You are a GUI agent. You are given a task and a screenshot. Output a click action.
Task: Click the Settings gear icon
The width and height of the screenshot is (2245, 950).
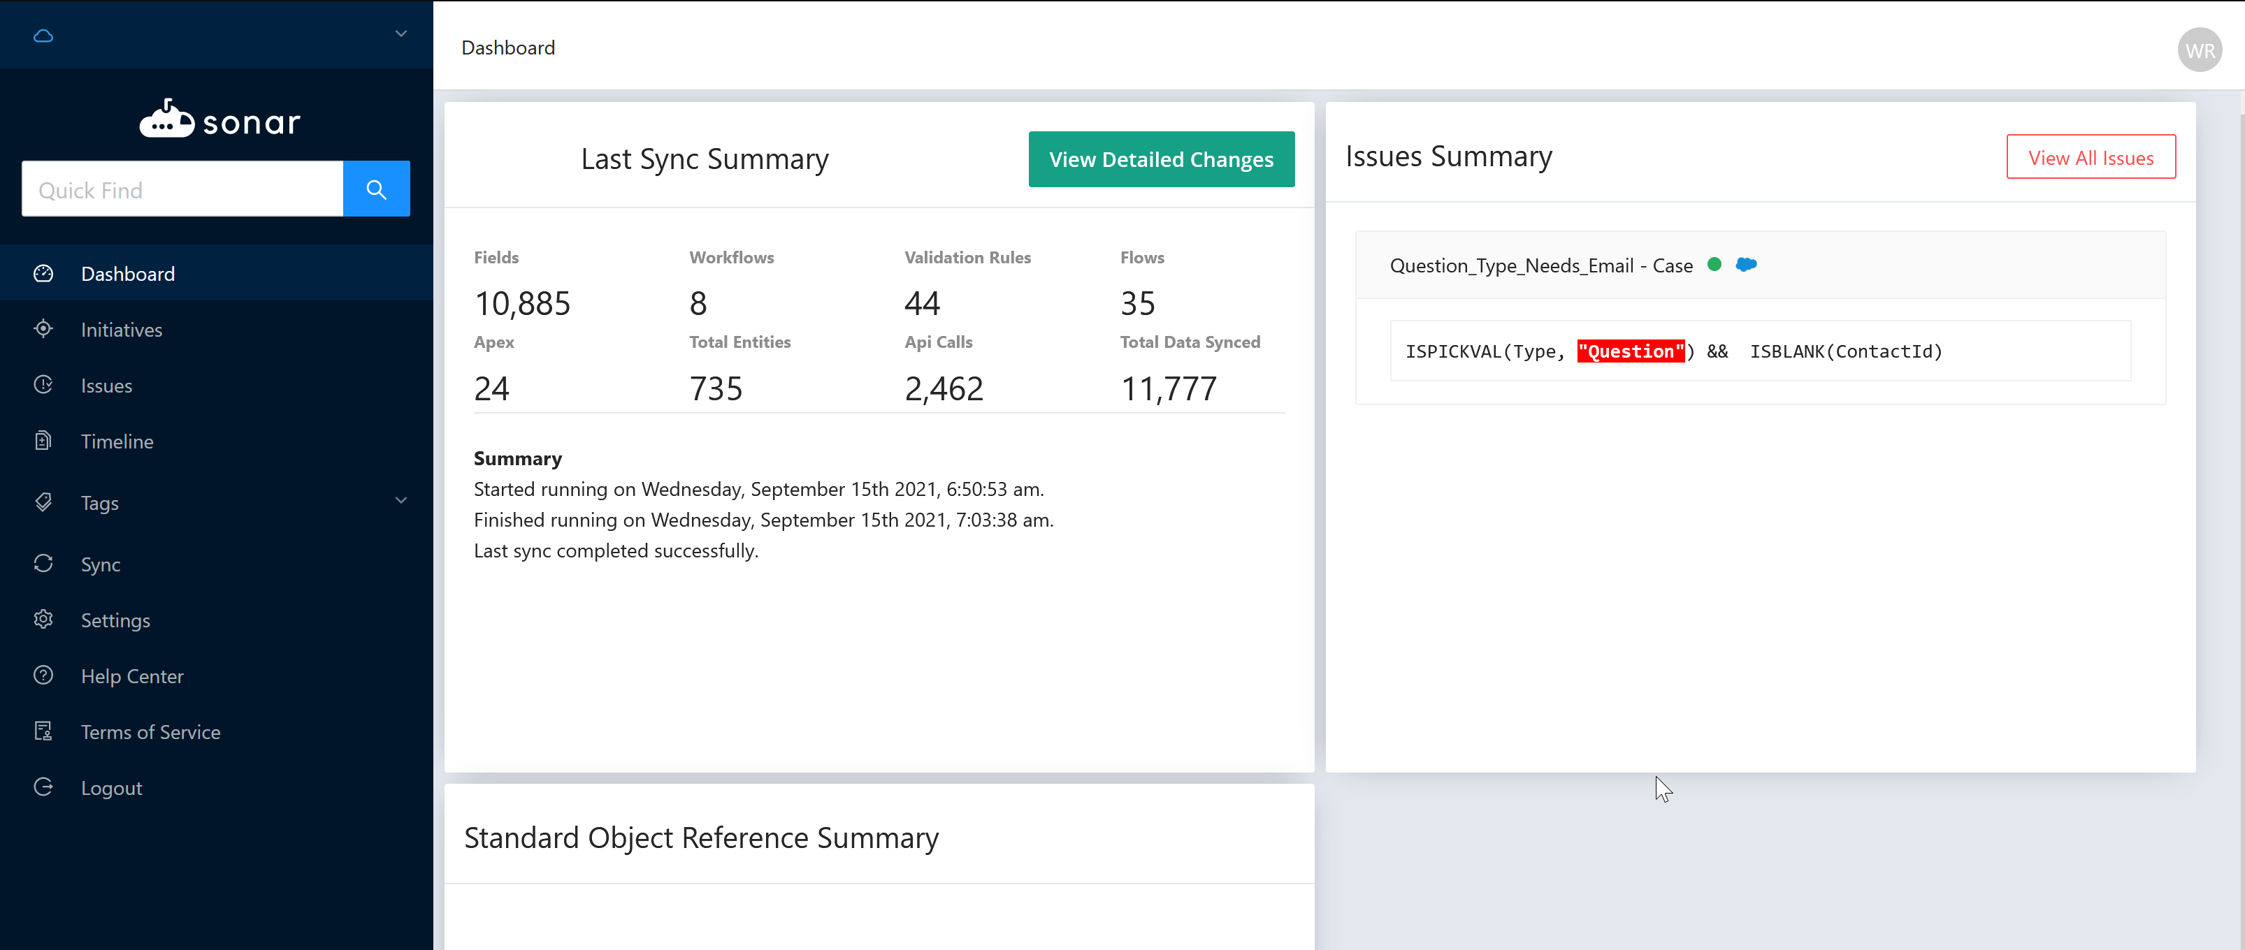[x=43, y=619]
